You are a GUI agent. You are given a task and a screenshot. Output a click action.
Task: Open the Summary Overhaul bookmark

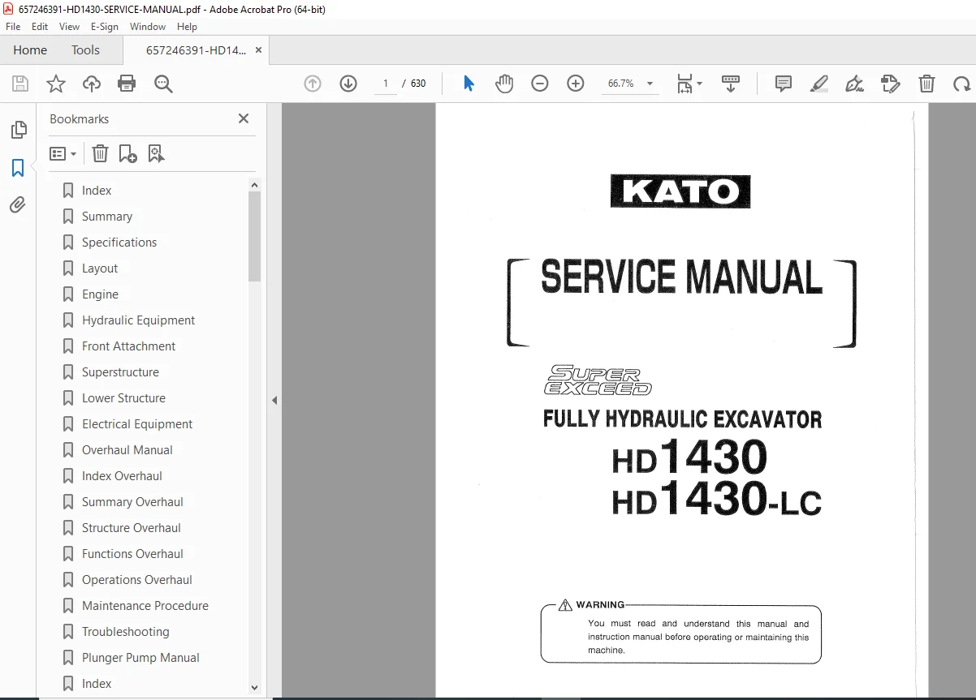132,502
